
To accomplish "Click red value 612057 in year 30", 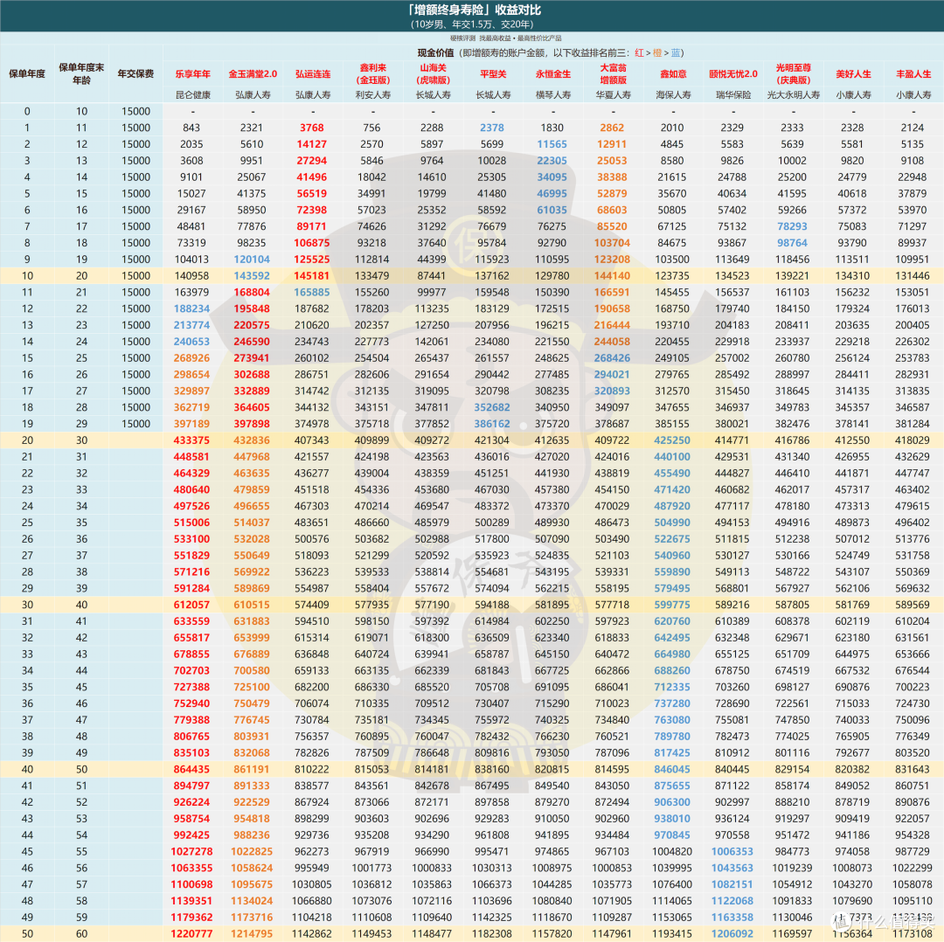I will 191,605.
